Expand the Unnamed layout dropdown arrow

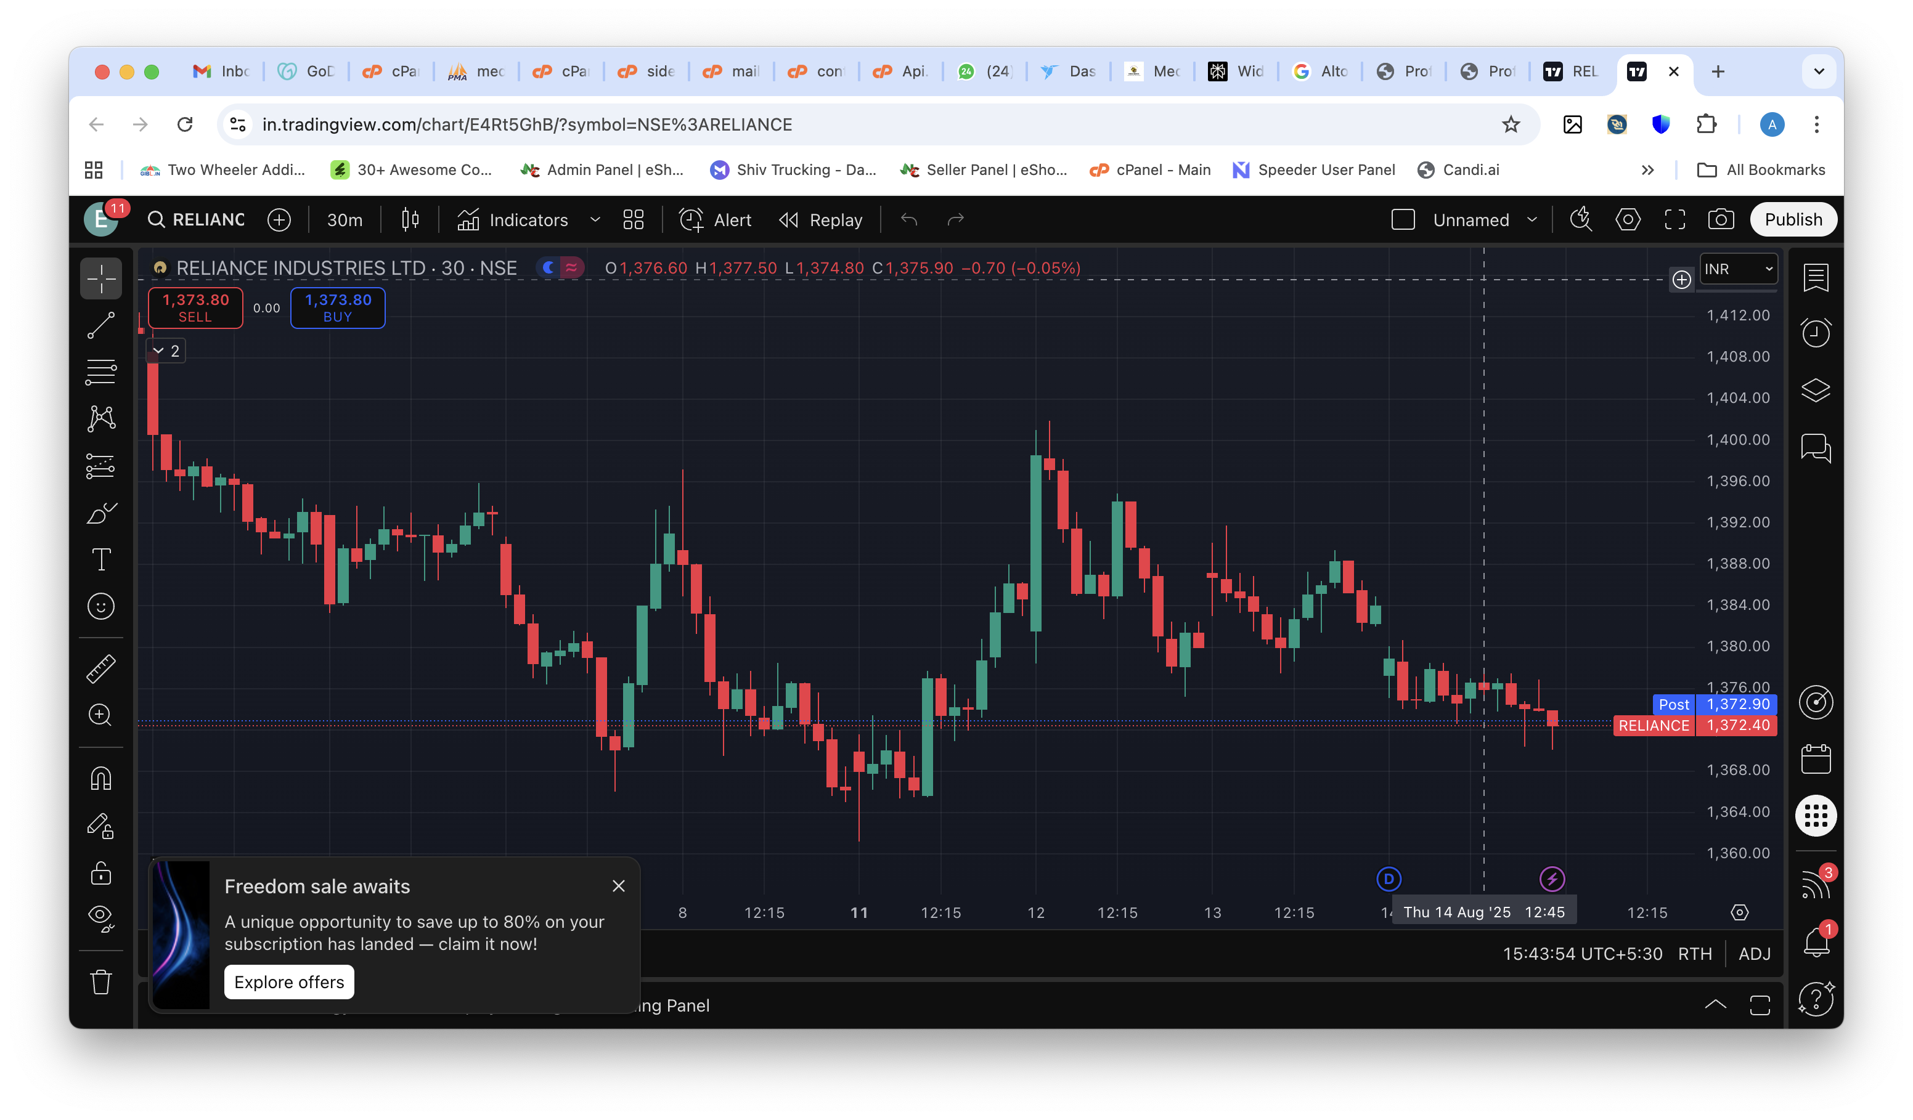[1532, 220]
